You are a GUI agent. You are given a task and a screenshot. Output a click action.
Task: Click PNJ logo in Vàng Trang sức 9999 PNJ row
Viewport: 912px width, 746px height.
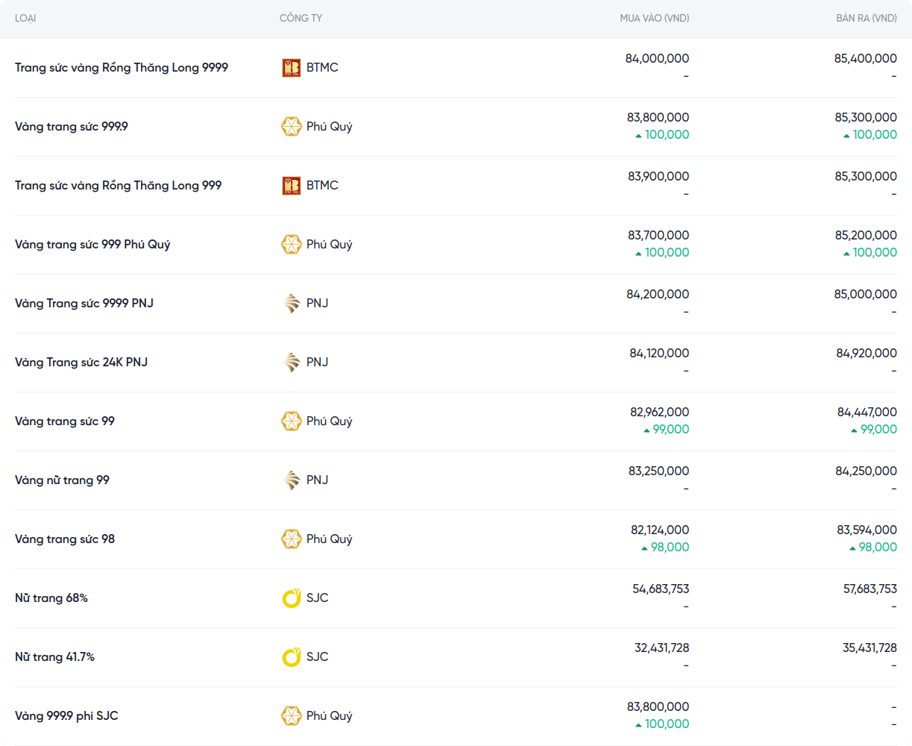click(x=291, y=304)
